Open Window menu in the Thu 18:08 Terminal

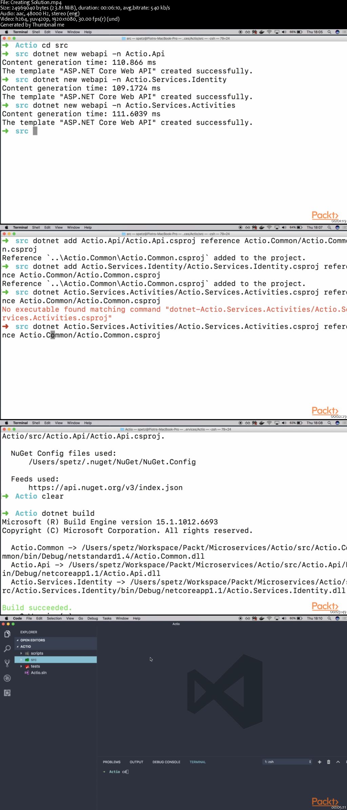[x=74, y=423]
